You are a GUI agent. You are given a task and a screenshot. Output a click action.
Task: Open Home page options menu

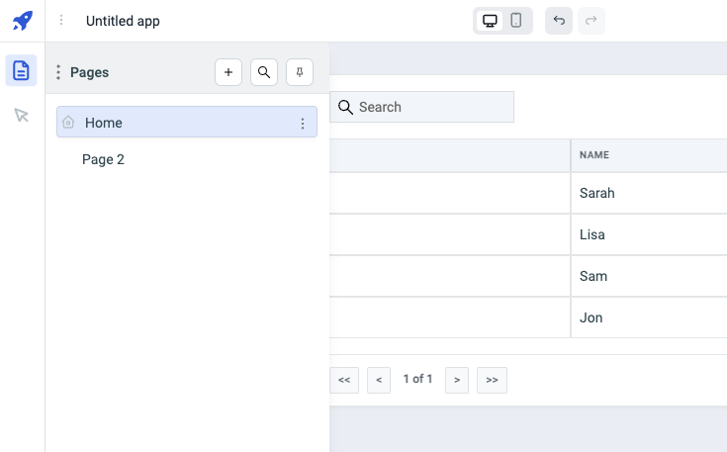coord(303,123)
